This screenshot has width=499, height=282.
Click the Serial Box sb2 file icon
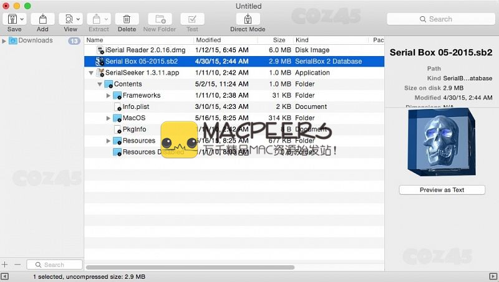(x=100, y=61)
